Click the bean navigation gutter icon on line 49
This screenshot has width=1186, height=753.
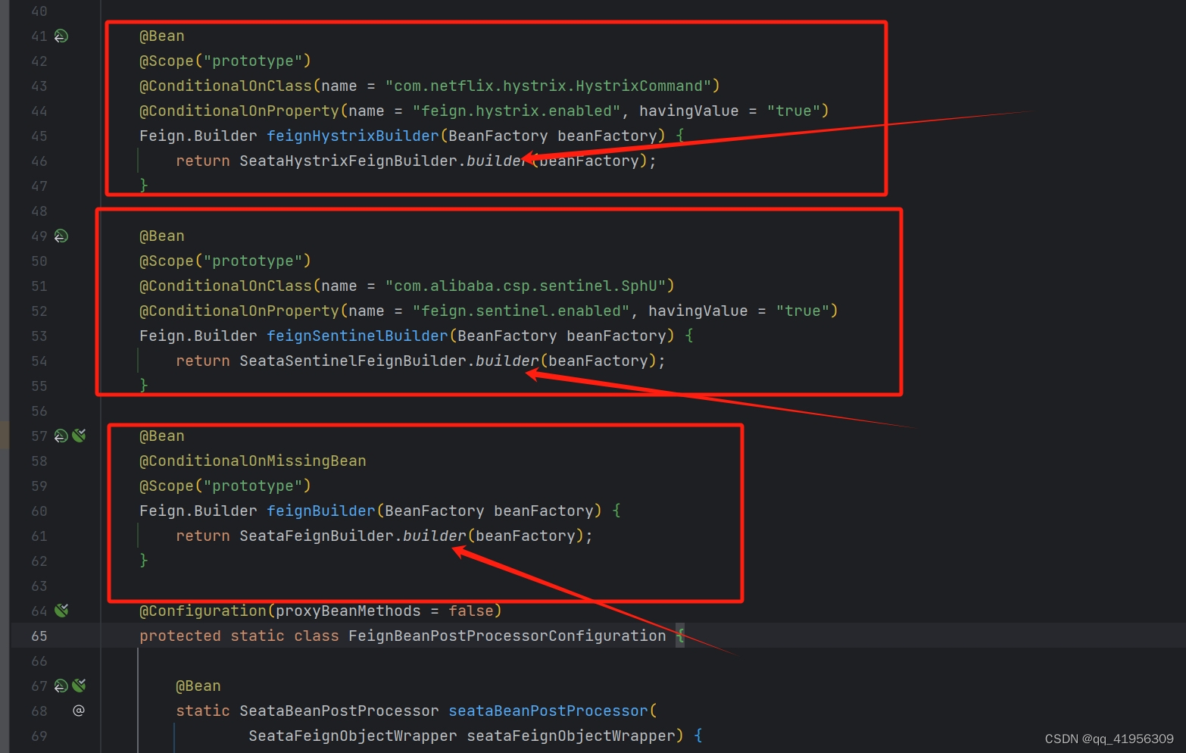point(61,236)
